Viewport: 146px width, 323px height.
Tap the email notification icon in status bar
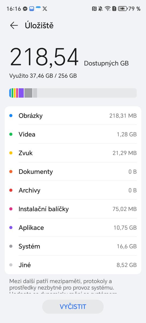32,9
